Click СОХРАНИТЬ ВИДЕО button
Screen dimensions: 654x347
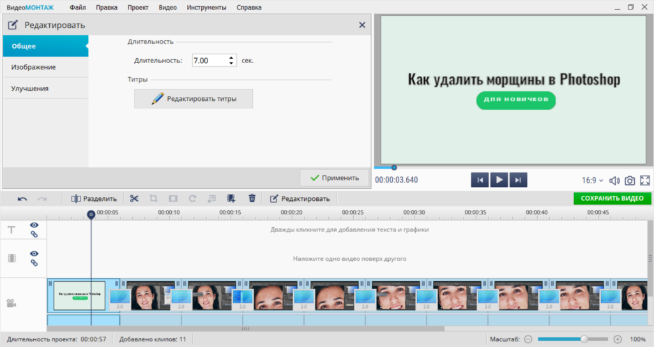point(612,198)
